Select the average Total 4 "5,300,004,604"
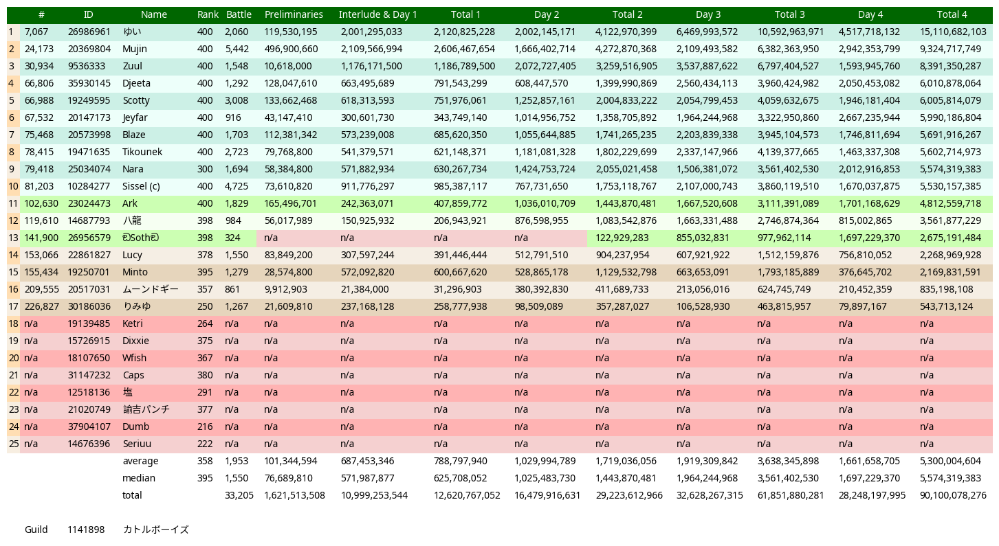This screenshot has width=999, height=546. (x=951, y=461)
